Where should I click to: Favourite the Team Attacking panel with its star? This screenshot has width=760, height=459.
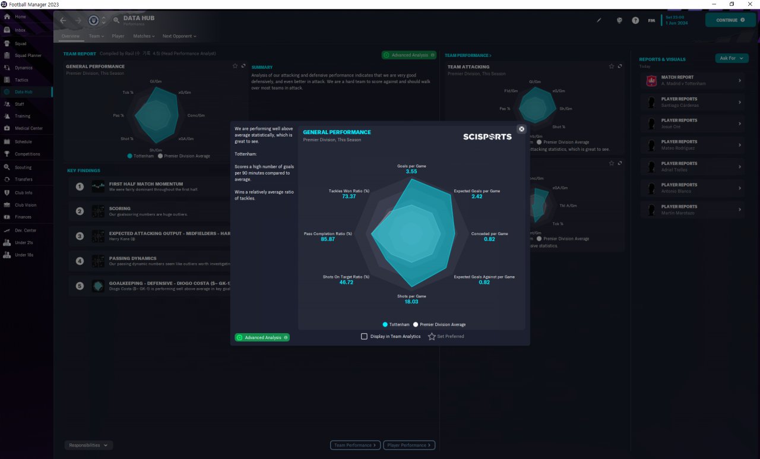(612, 67)
